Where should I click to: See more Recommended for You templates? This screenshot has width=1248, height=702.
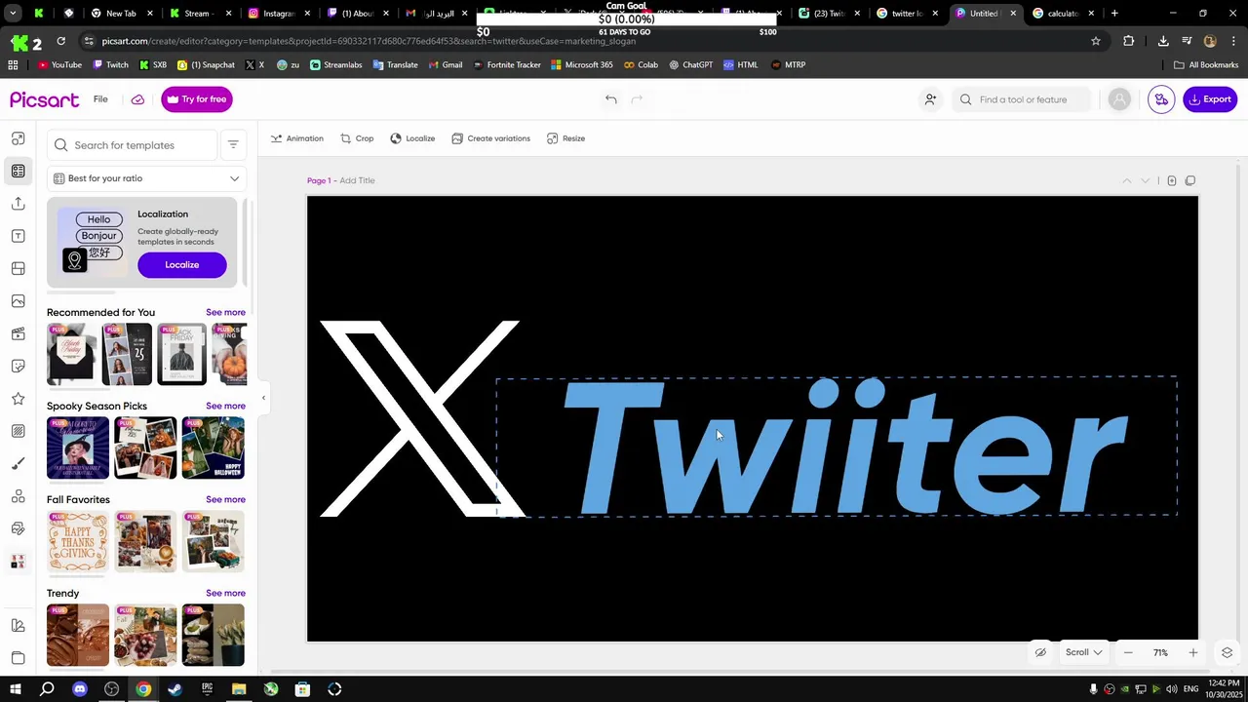[225, 312]
